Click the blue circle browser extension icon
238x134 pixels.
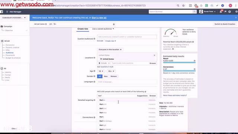coord(222,6)
